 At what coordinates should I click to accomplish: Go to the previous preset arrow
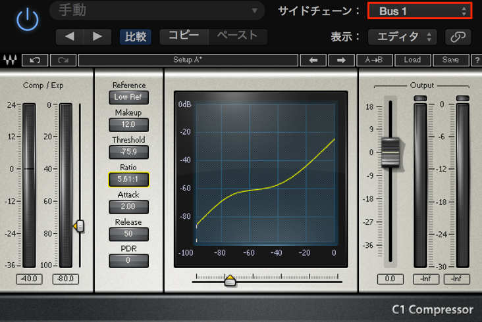coord(70,37)
